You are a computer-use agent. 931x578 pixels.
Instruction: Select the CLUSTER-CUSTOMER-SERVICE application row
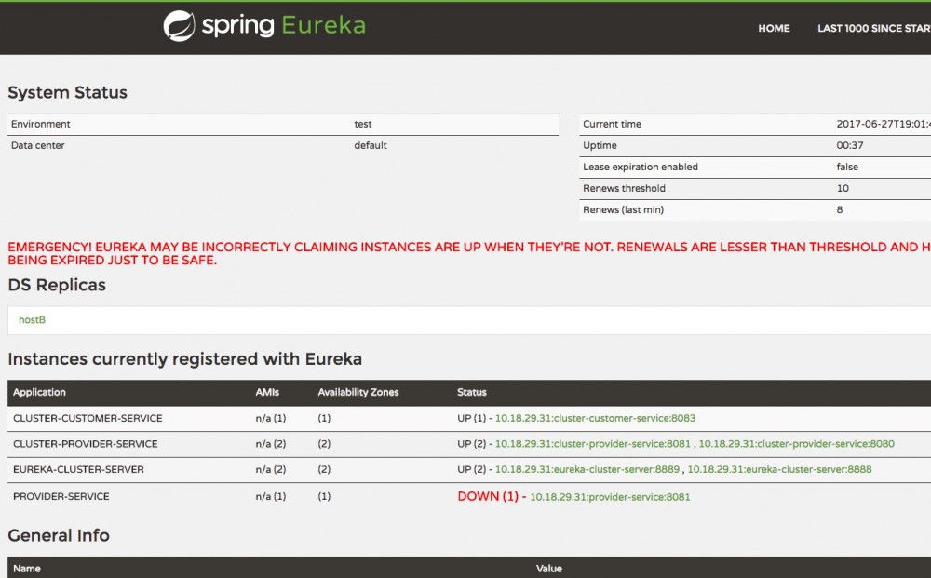click(87, 418)
